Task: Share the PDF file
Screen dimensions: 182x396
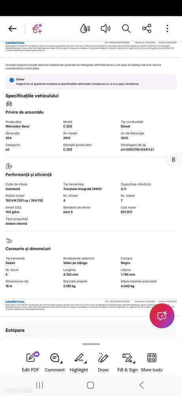Action: (147, 29)
